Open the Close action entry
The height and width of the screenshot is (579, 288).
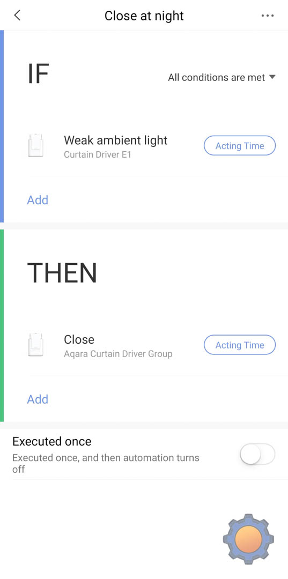click(79, 339)
